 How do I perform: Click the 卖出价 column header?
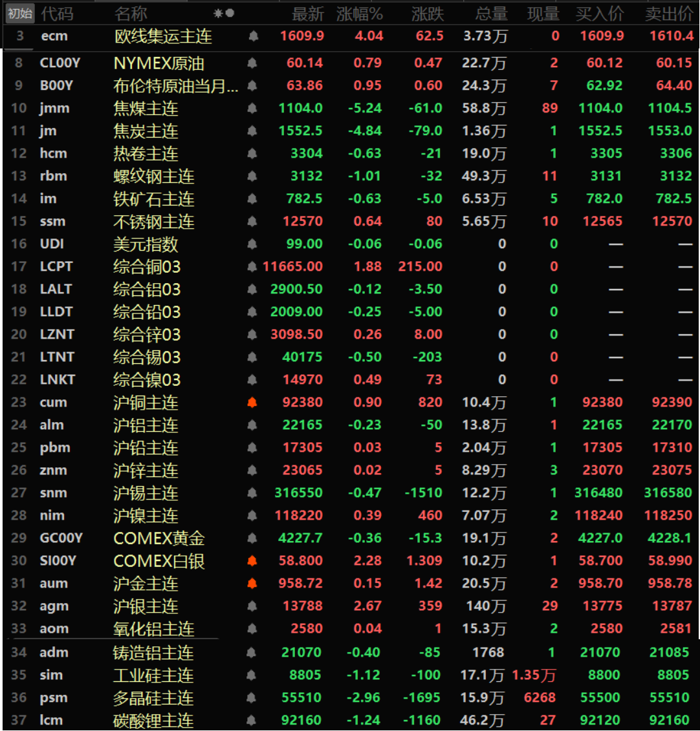coord(669,14)
